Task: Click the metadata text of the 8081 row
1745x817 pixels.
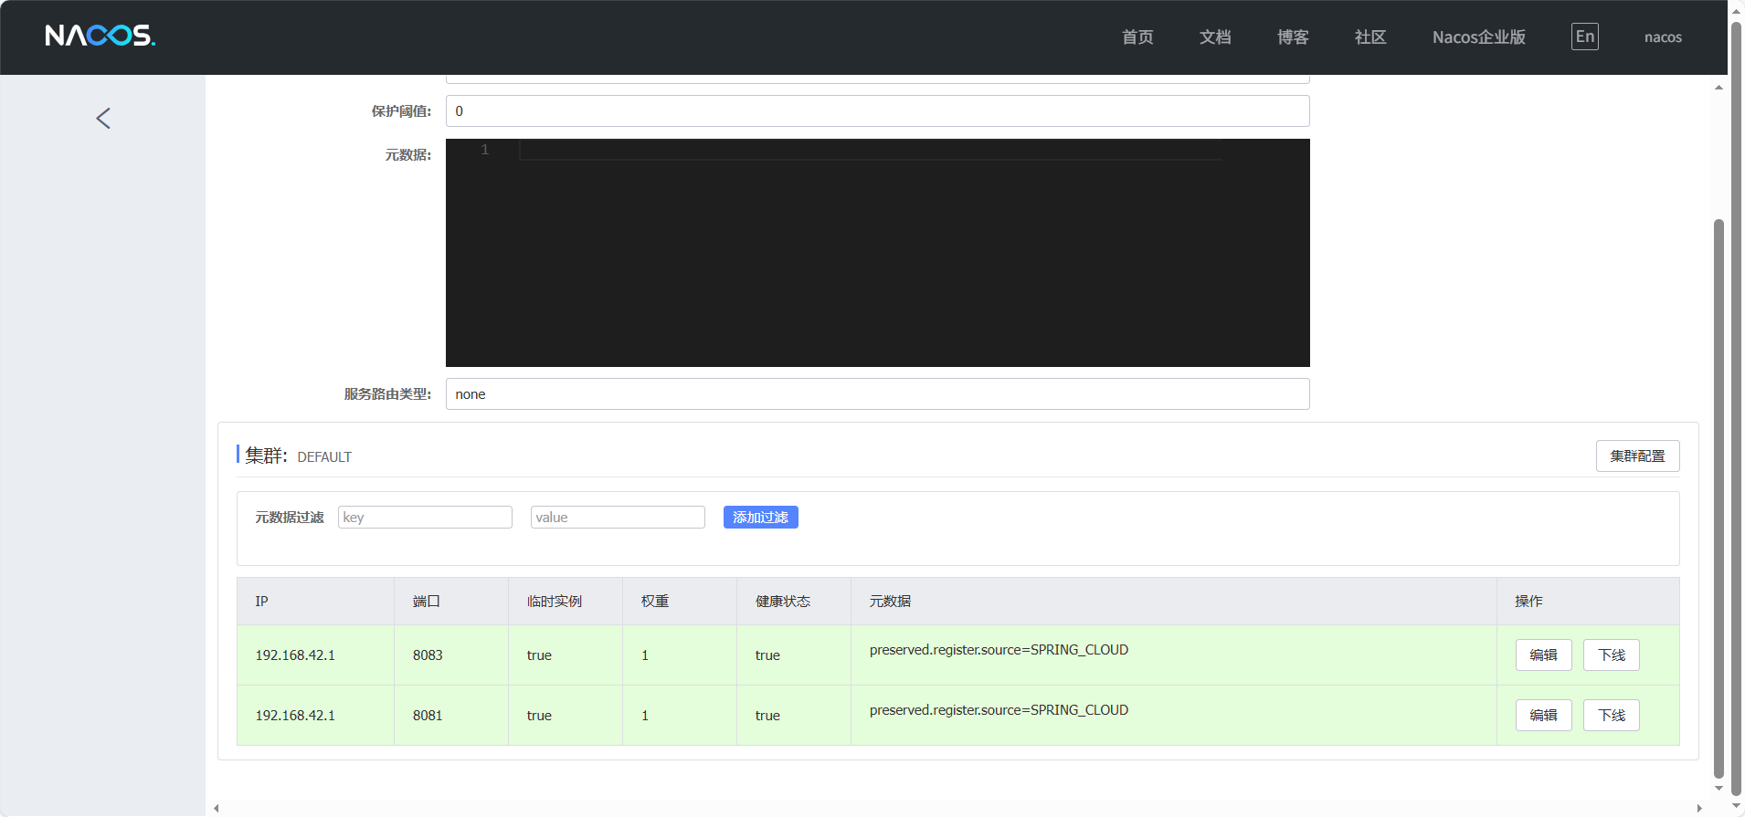Action: [x=999, y=710]
